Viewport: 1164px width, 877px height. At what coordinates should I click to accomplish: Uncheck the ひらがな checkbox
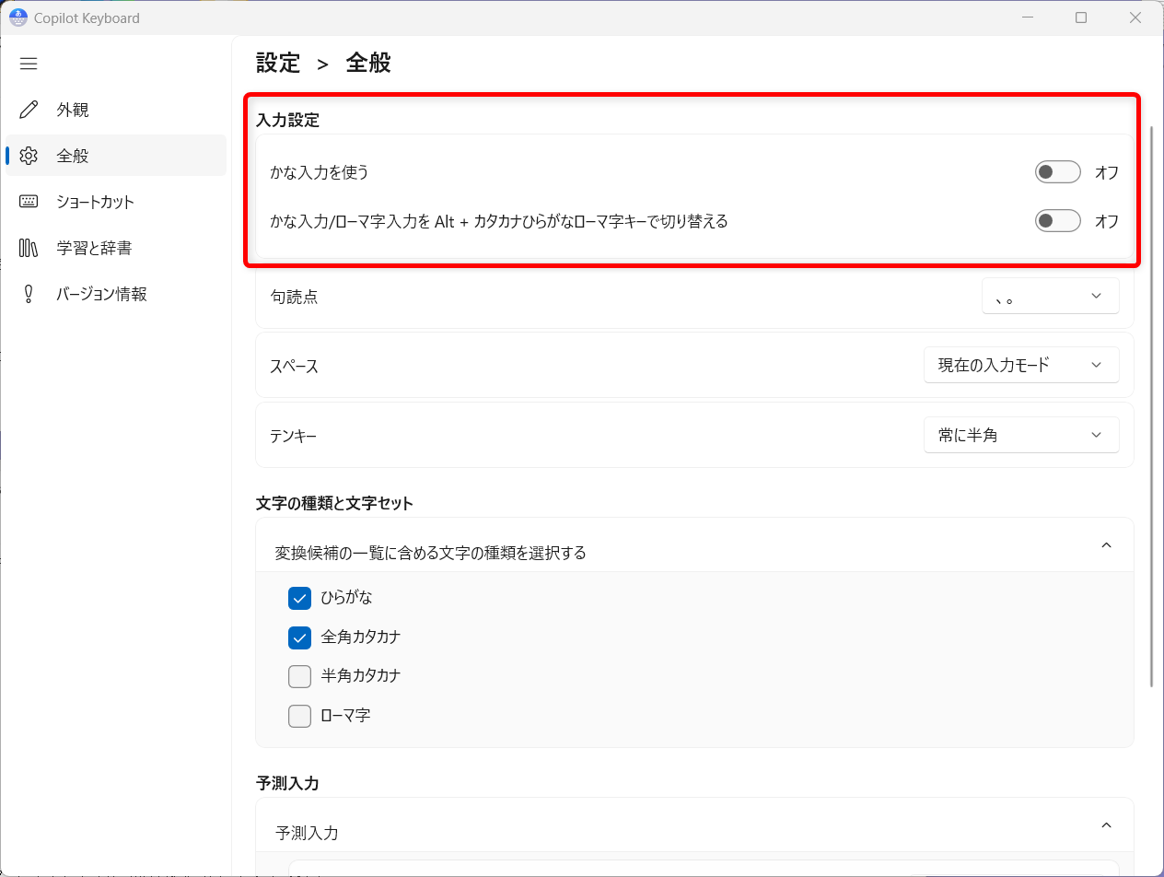pyautogui.click(x=299, y=598)
